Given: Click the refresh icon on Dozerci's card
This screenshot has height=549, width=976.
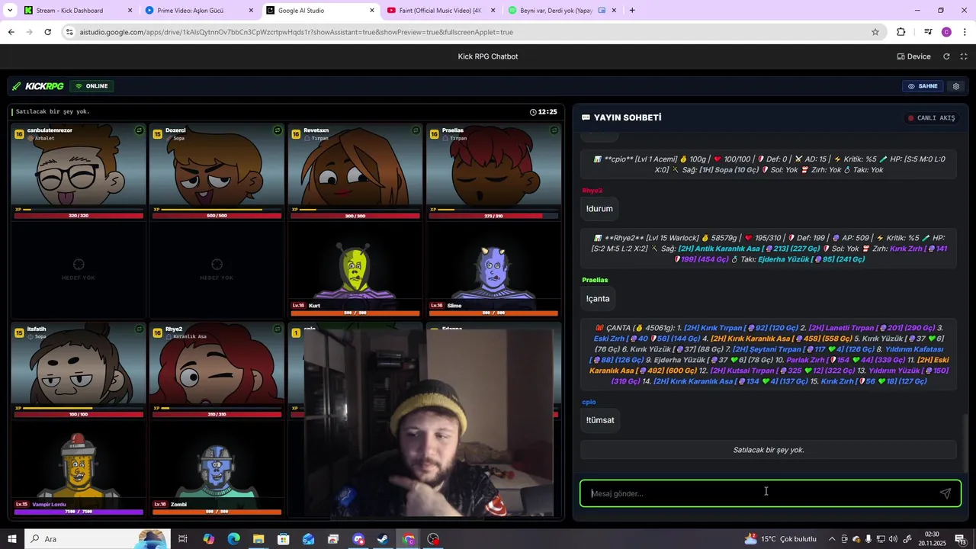Looking at the screenshot, I should [278, 130].
